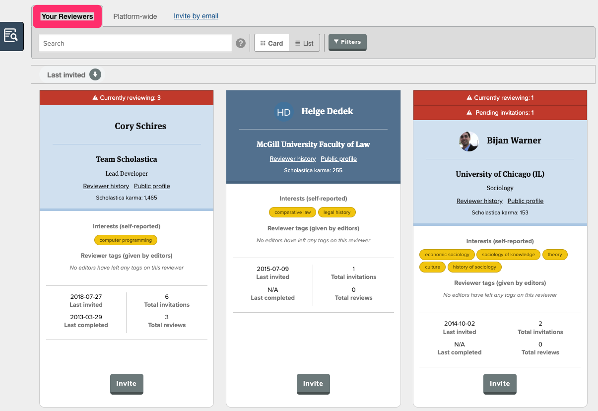Click the history of sociology tag
Screen dimensions: 598x411
(474, 267)
